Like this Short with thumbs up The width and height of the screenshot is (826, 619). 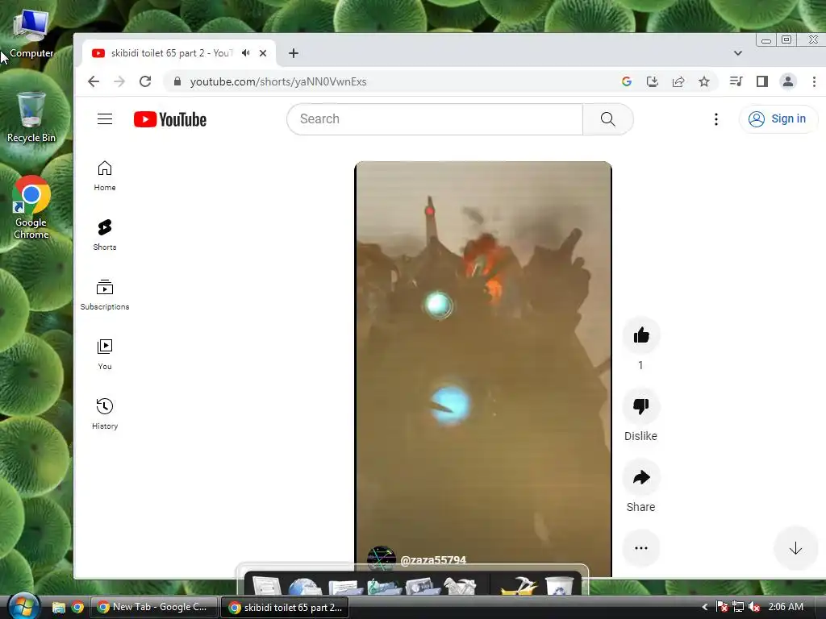[x=641, y=335]
